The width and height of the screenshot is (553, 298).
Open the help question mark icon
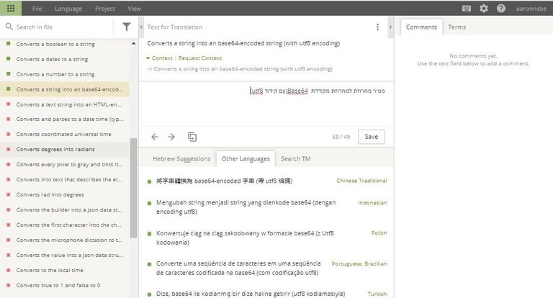500,9
